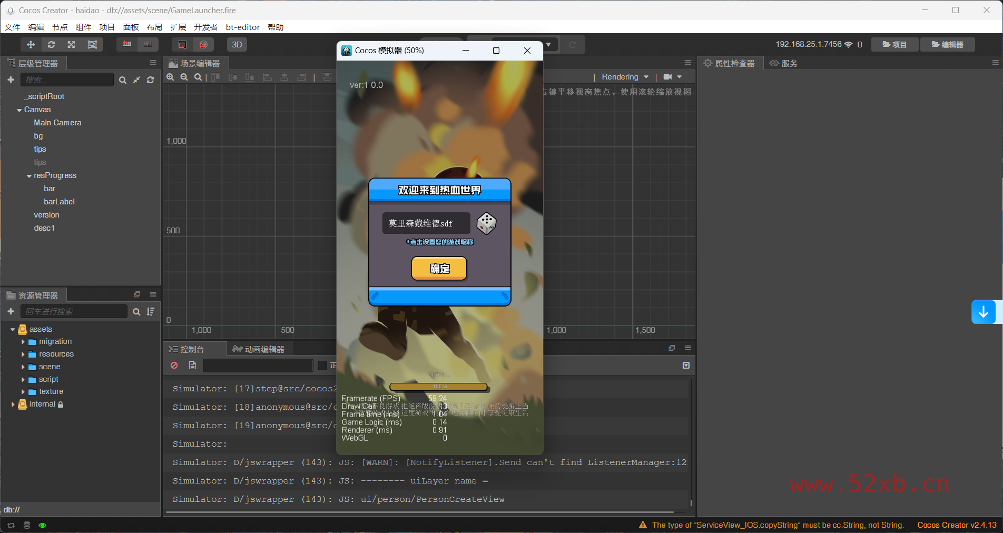Toggle the green eye status icon
1003x533 pixels.
[43, 525]
